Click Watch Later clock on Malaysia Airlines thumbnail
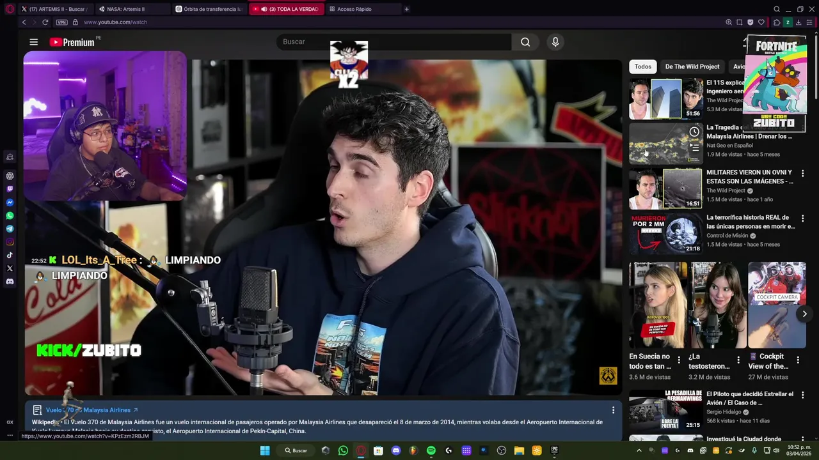Screen dimensions: 819x460 coord(694,132)
